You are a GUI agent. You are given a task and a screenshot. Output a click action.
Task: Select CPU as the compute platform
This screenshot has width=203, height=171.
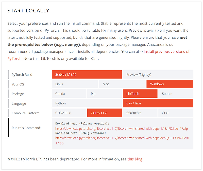tap(176, 113)
